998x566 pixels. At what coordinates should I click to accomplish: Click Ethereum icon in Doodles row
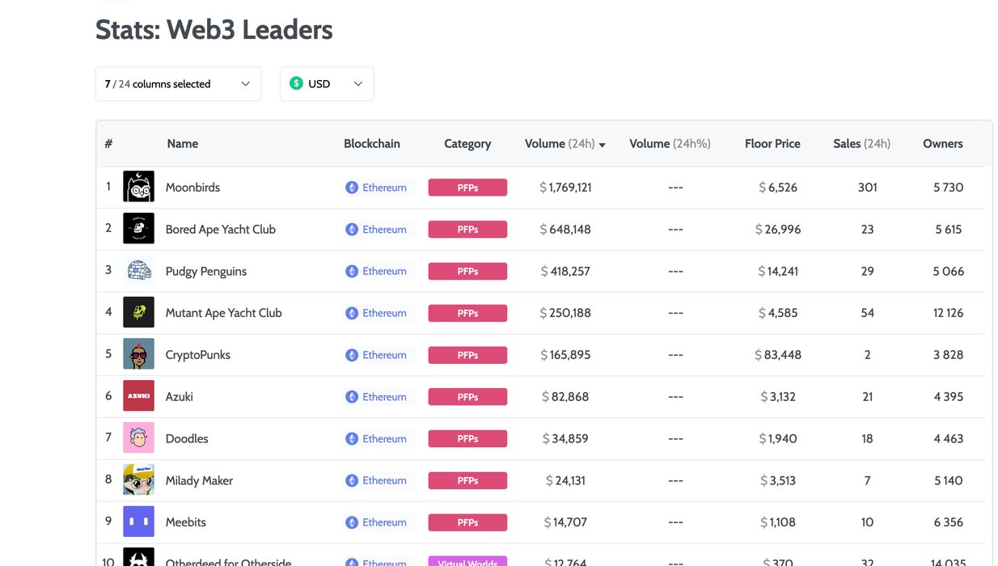[352, 439]
